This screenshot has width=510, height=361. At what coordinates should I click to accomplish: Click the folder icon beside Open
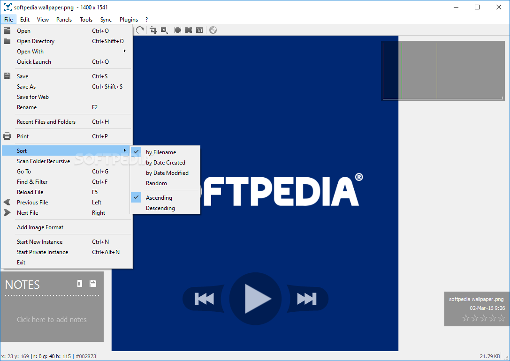(x=7, y=30)
